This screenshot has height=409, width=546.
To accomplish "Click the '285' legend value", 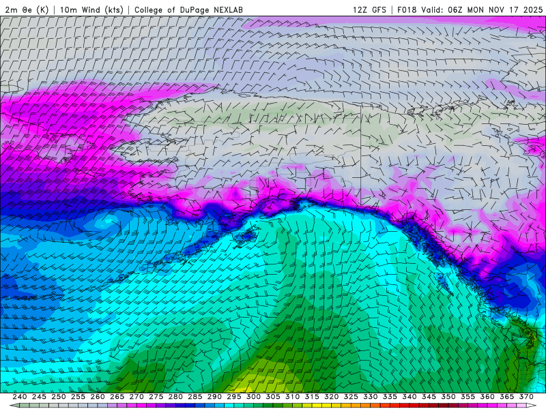I will (x=195, y=397).
